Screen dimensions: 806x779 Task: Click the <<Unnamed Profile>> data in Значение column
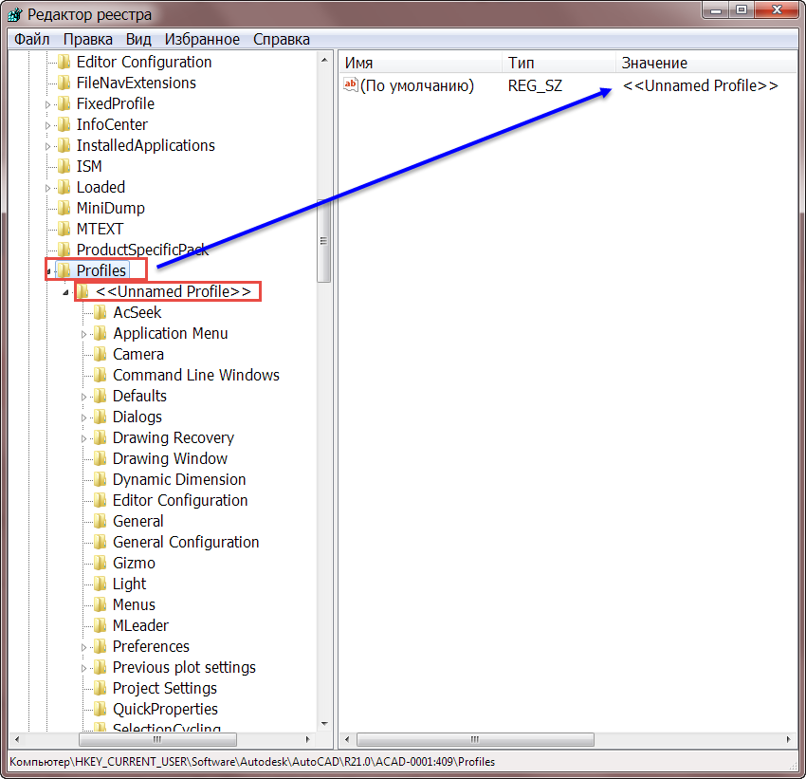coord(700,85)
